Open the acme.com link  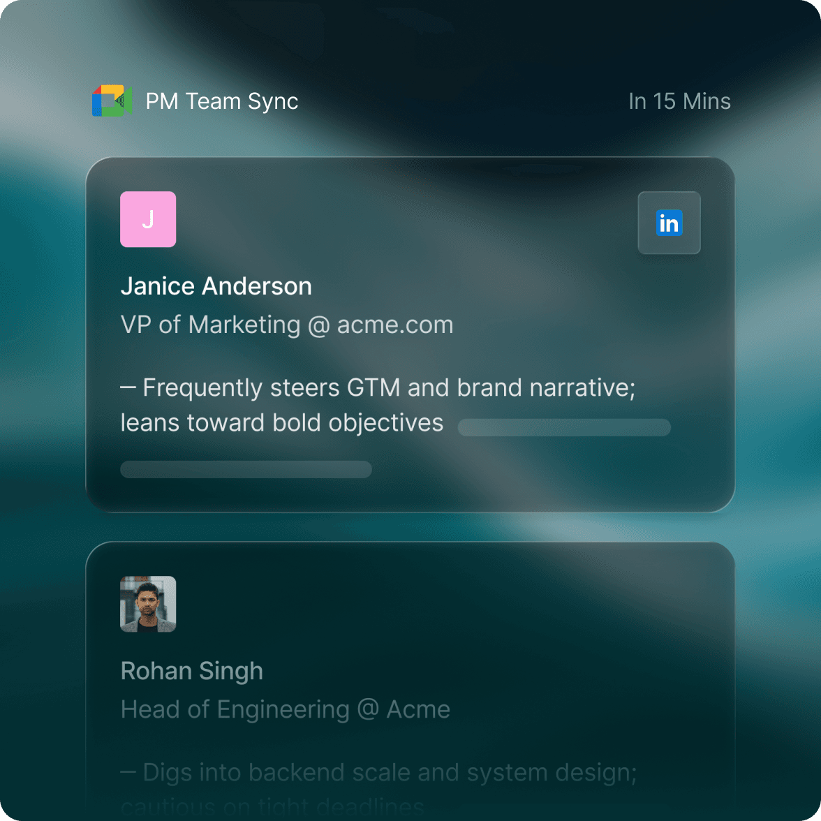point(395,325)
